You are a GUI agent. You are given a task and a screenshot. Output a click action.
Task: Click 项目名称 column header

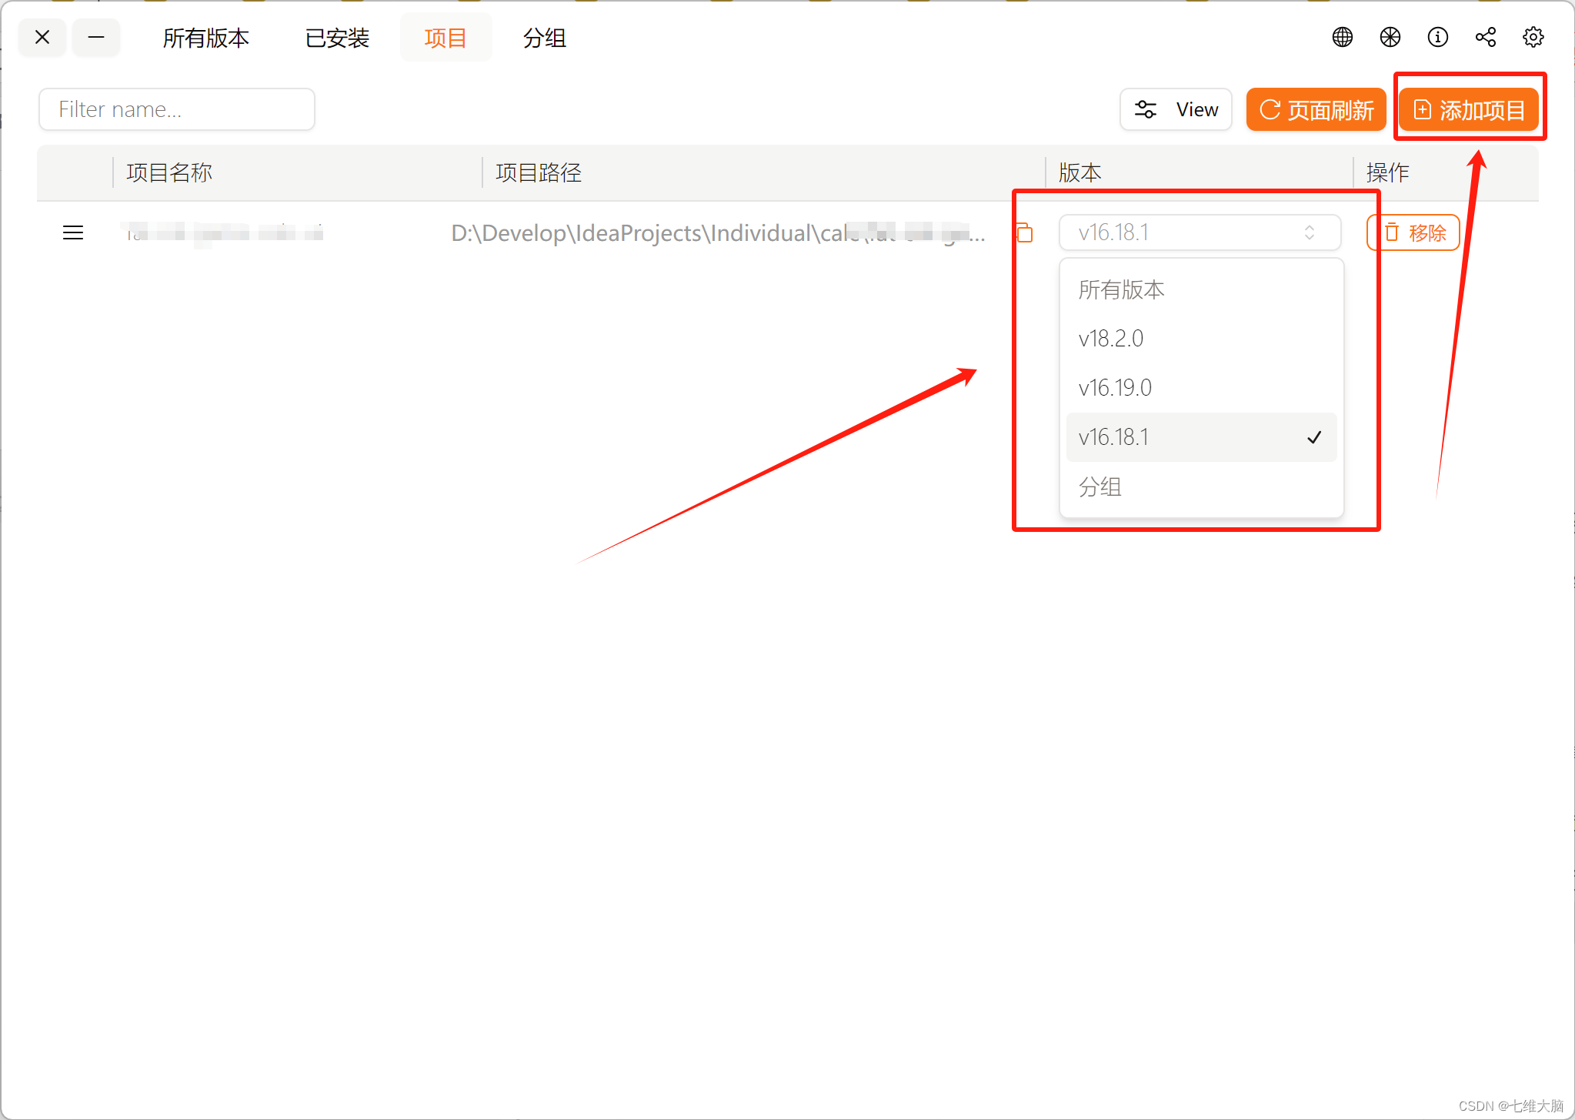tap(169, 172)
